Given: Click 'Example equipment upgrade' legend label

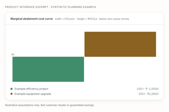Looking at the screenshot, I should tap(33, 94).
